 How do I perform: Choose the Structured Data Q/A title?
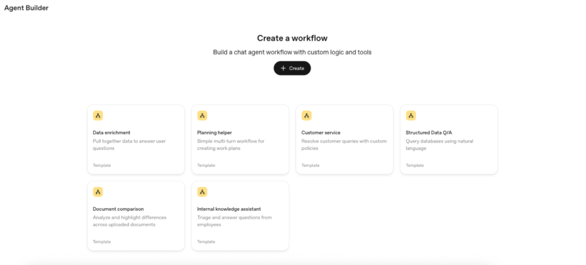(x=429, y=132)
